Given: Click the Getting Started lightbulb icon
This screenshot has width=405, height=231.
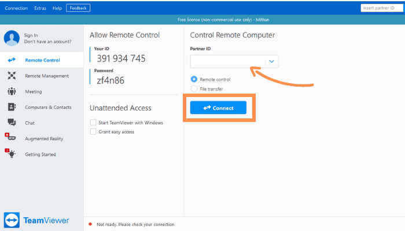Looking at the screenshot, I should 10,153.
